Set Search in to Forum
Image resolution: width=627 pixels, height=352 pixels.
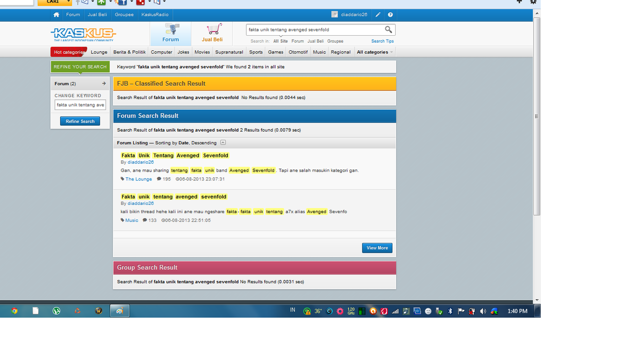coord(298,41)
